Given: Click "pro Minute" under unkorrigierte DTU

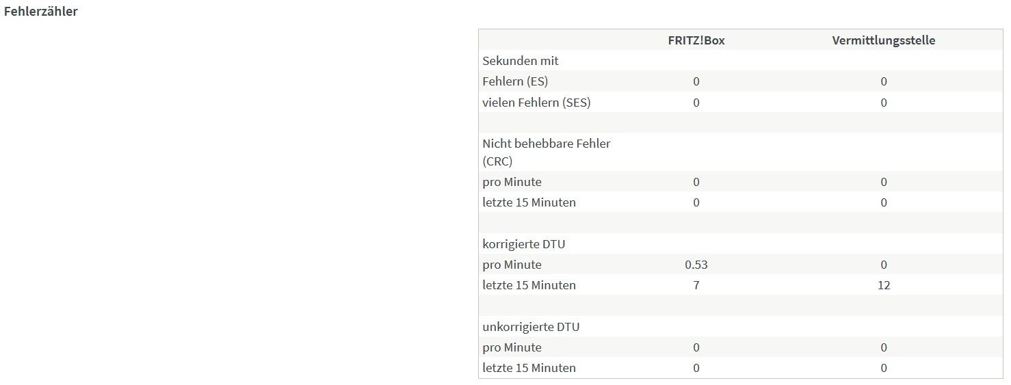Looking at the screenshot, I should [x=512, y=347].
